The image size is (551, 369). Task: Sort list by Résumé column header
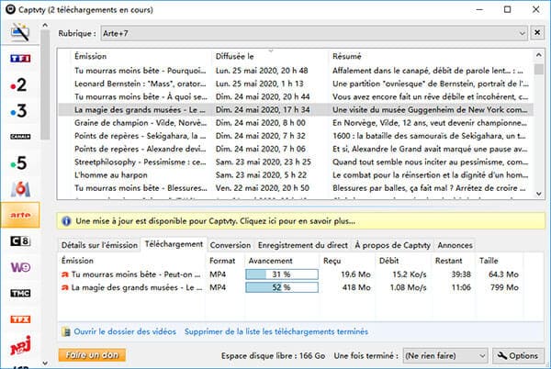346,56
